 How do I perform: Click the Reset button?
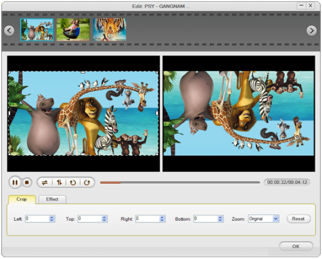coord(298,218)
